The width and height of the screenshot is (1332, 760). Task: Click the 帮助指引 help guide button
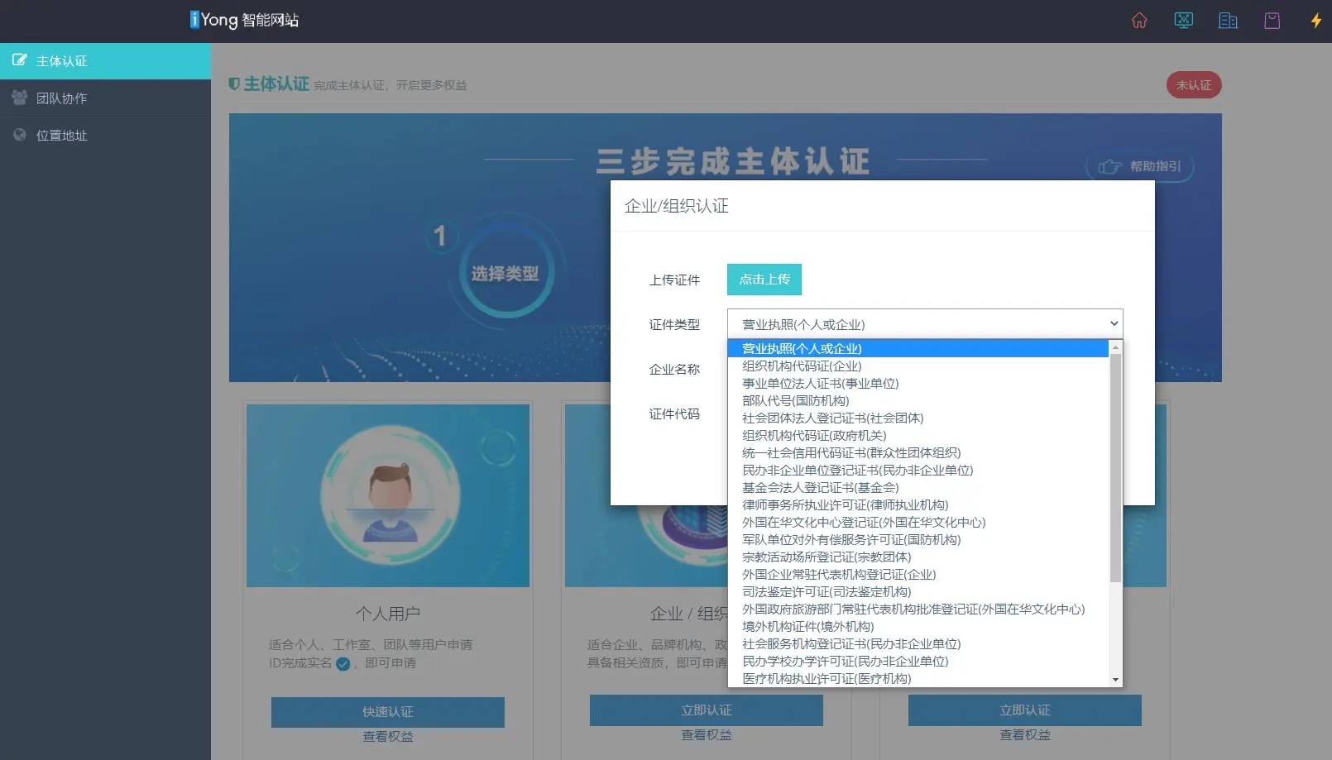pyautogui.click(x=1140, y=167)
